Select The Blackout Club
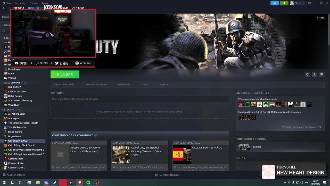 (x=18, y=127)
